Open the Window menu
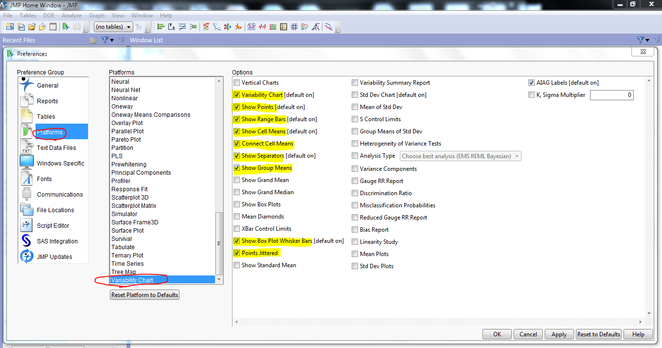The height and width of the screenshot is (348, 662). (x=142, y=16)
